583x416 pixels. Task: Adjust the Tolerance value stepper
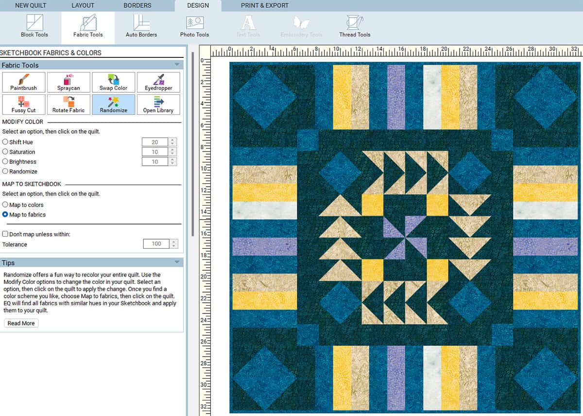pos(174,244)
